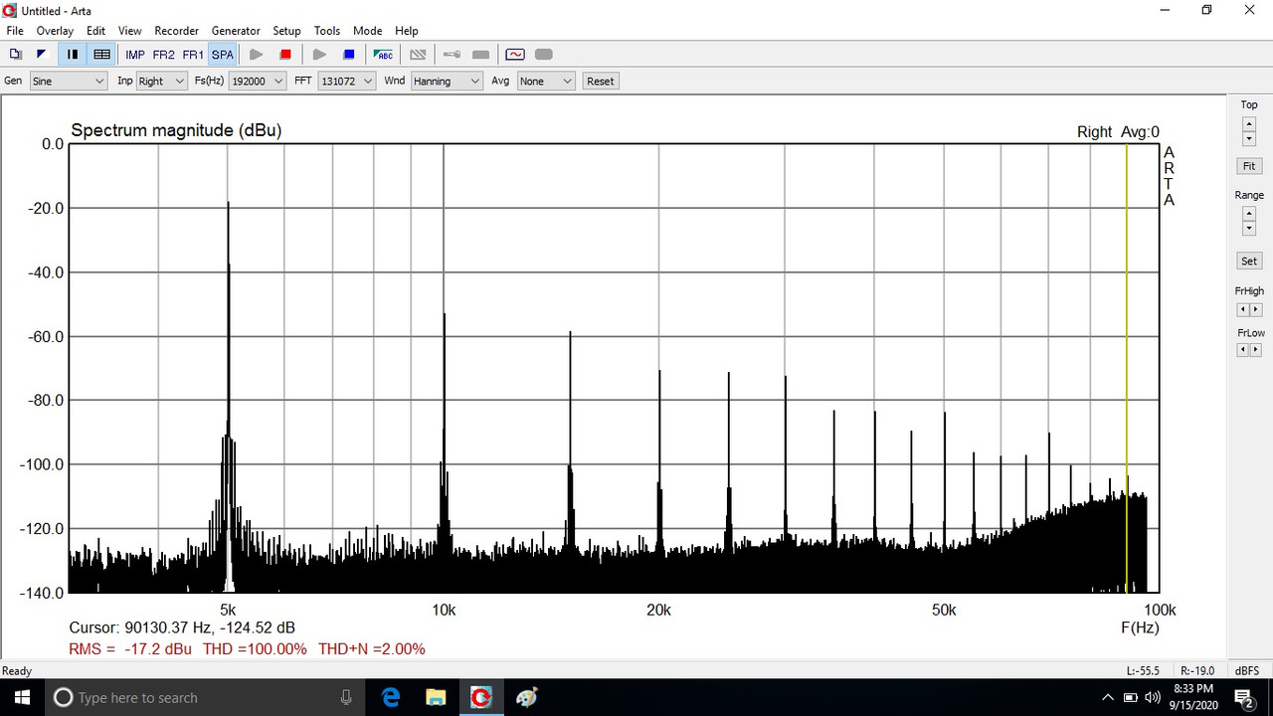The image size is (1273, 716).
Task: Click the Fit button
Action: tap(1249, 166)
